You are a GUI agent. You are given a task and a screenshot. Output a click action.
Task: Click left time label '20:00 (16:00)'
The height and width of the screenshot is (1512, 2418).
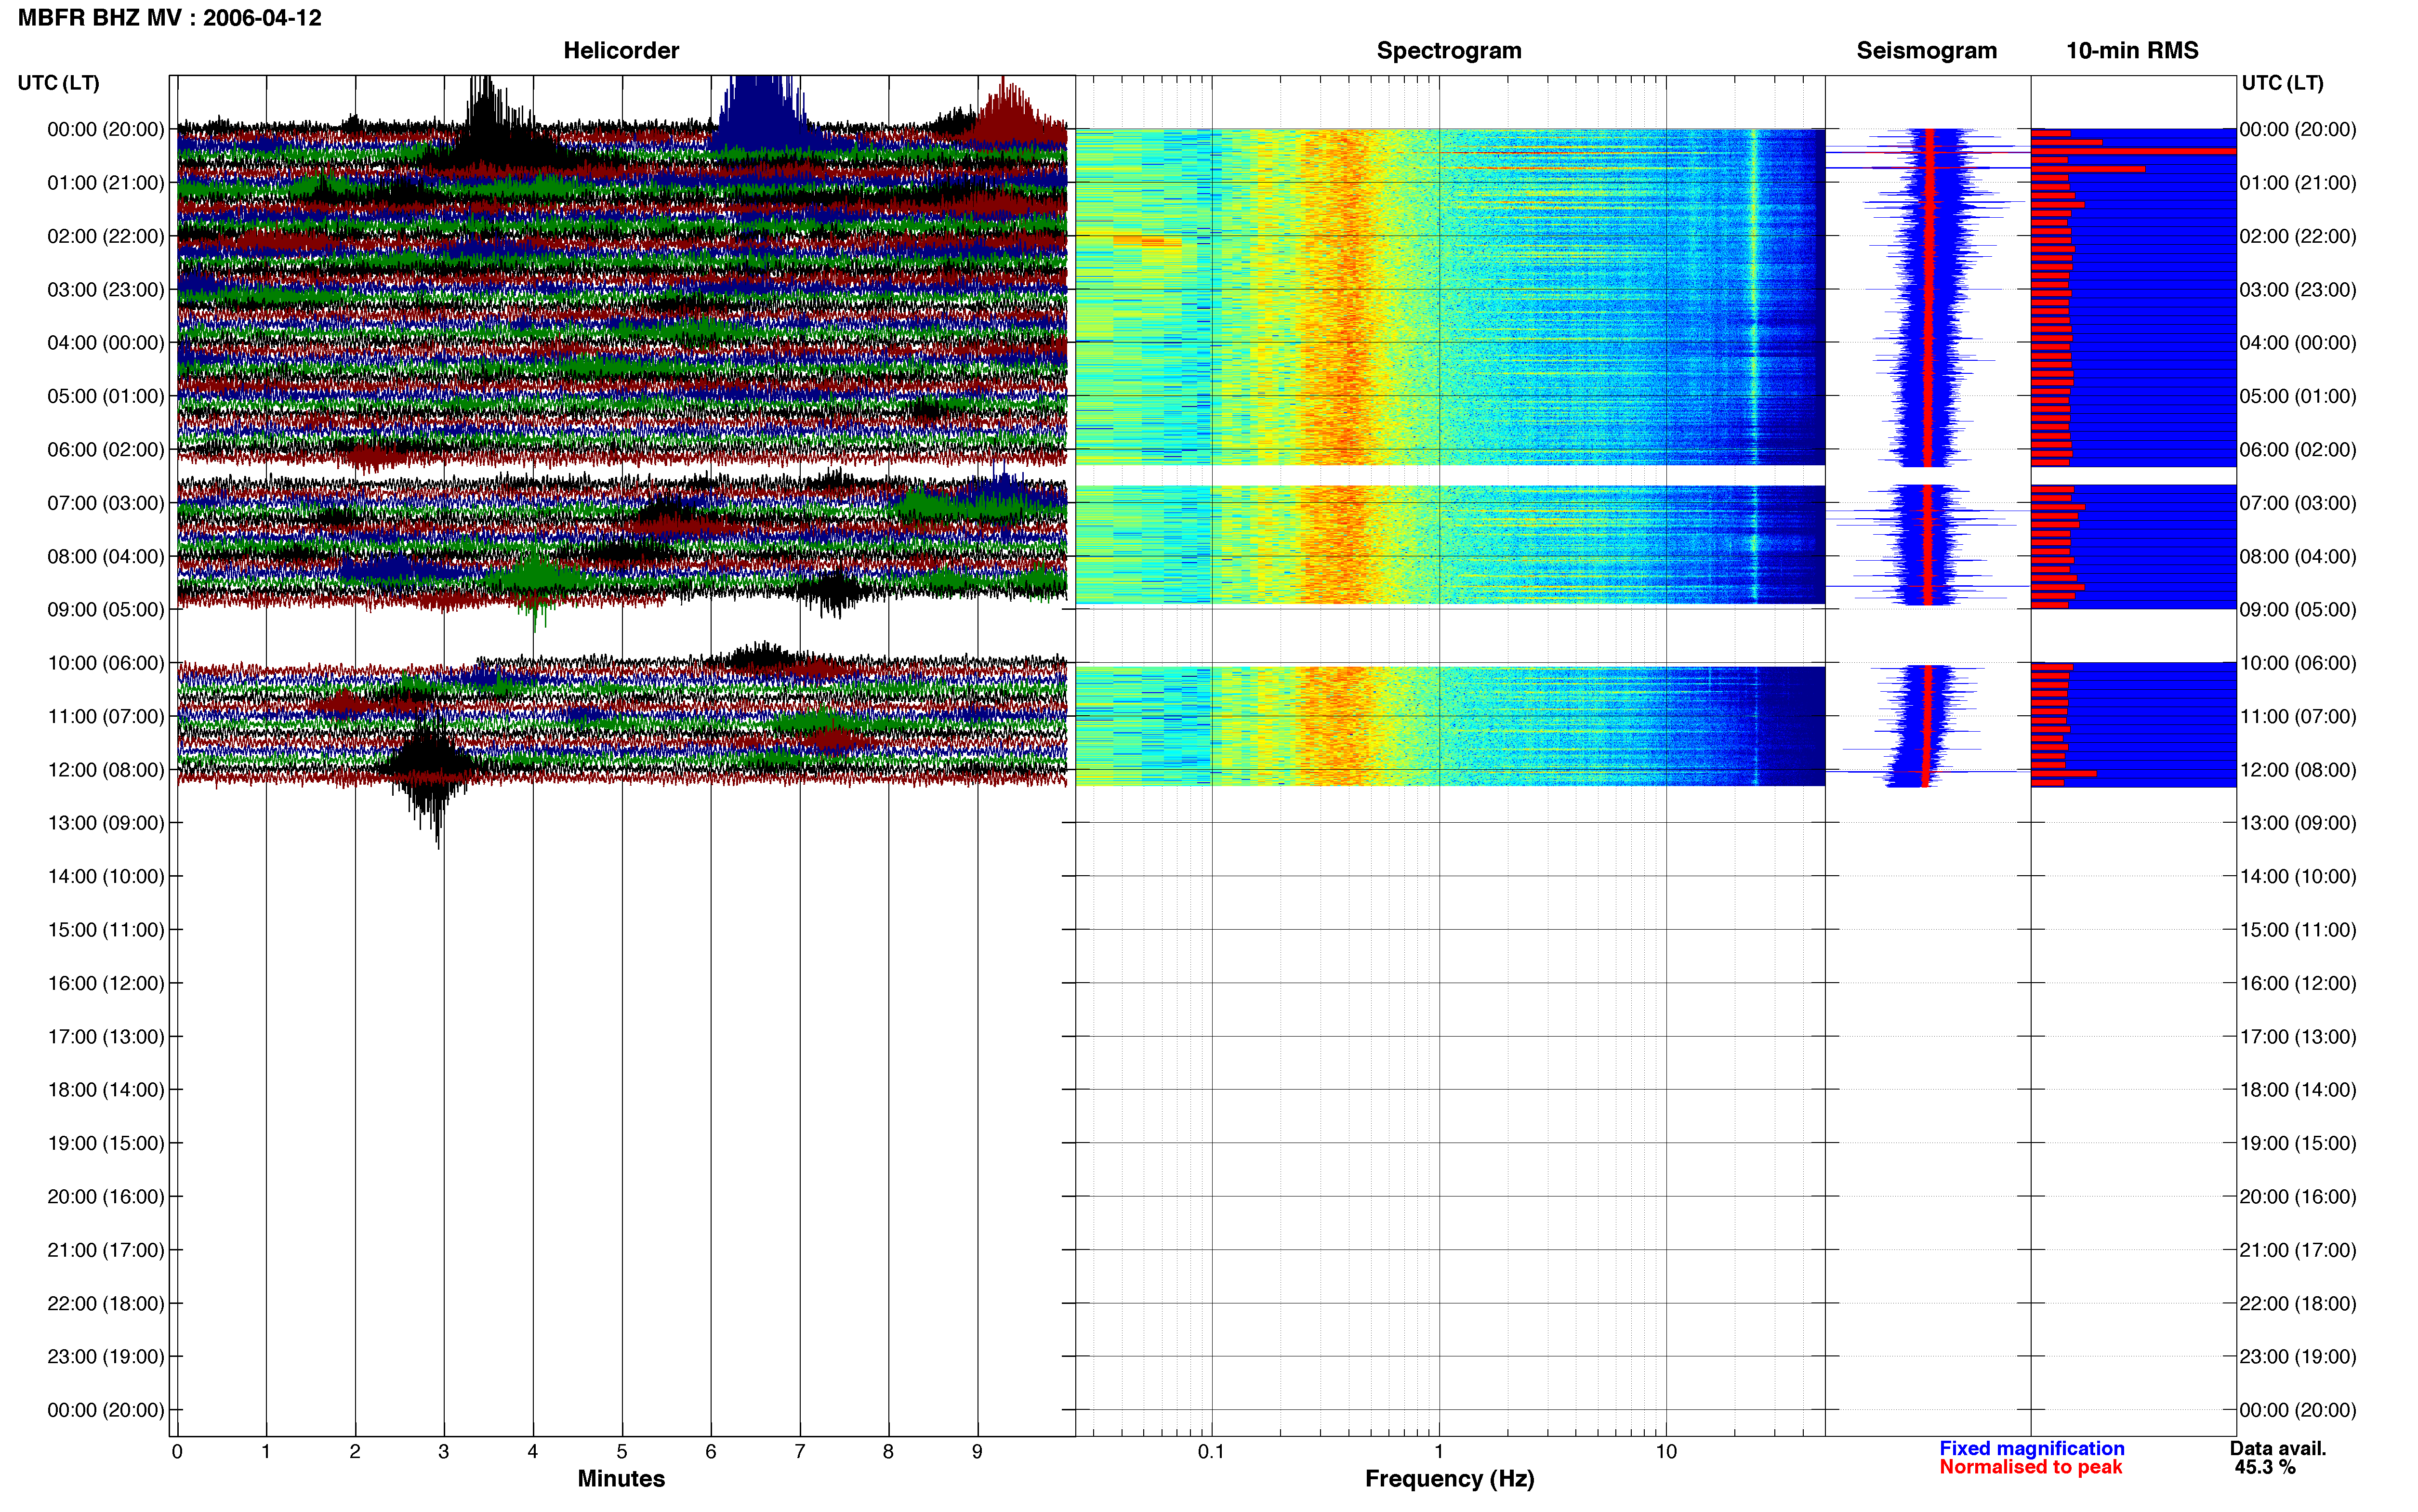pos(105,1197)
